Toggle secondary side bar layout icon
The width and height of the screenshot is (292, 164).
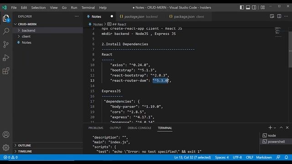coord(254,7)
